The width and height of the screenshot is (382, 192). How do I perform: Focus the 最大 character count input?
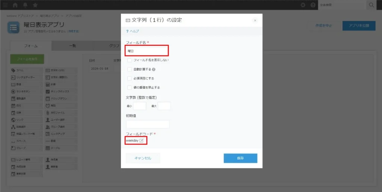click(x=164, y=106)
